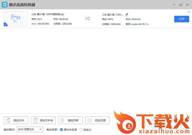Select the 源文件目录 radio button
This screenshot has height=135, width=192.
click(x=61, y=130)
